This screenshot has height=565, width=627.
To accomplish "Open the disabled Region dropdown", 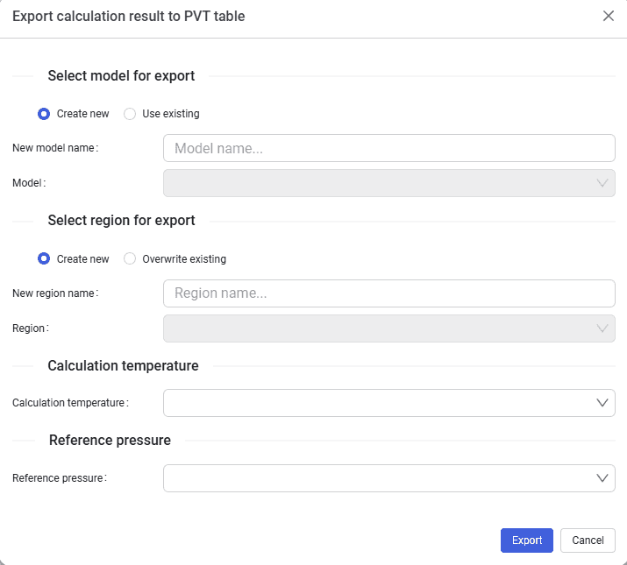I will tap(388, 328).
